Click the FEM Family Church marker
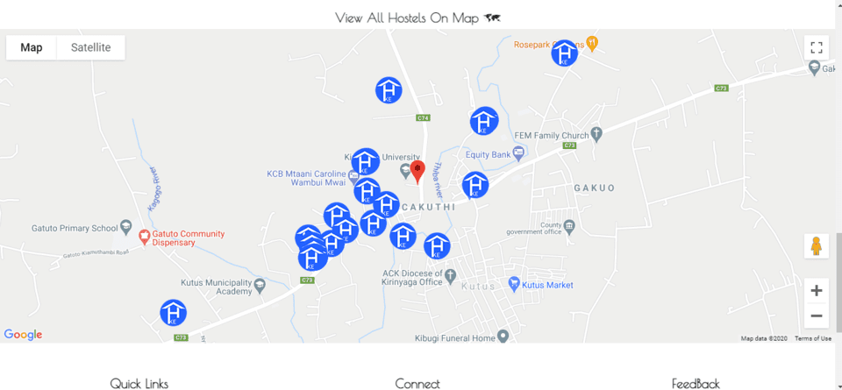This screenshot has width=842, height=390. point(596,133)
